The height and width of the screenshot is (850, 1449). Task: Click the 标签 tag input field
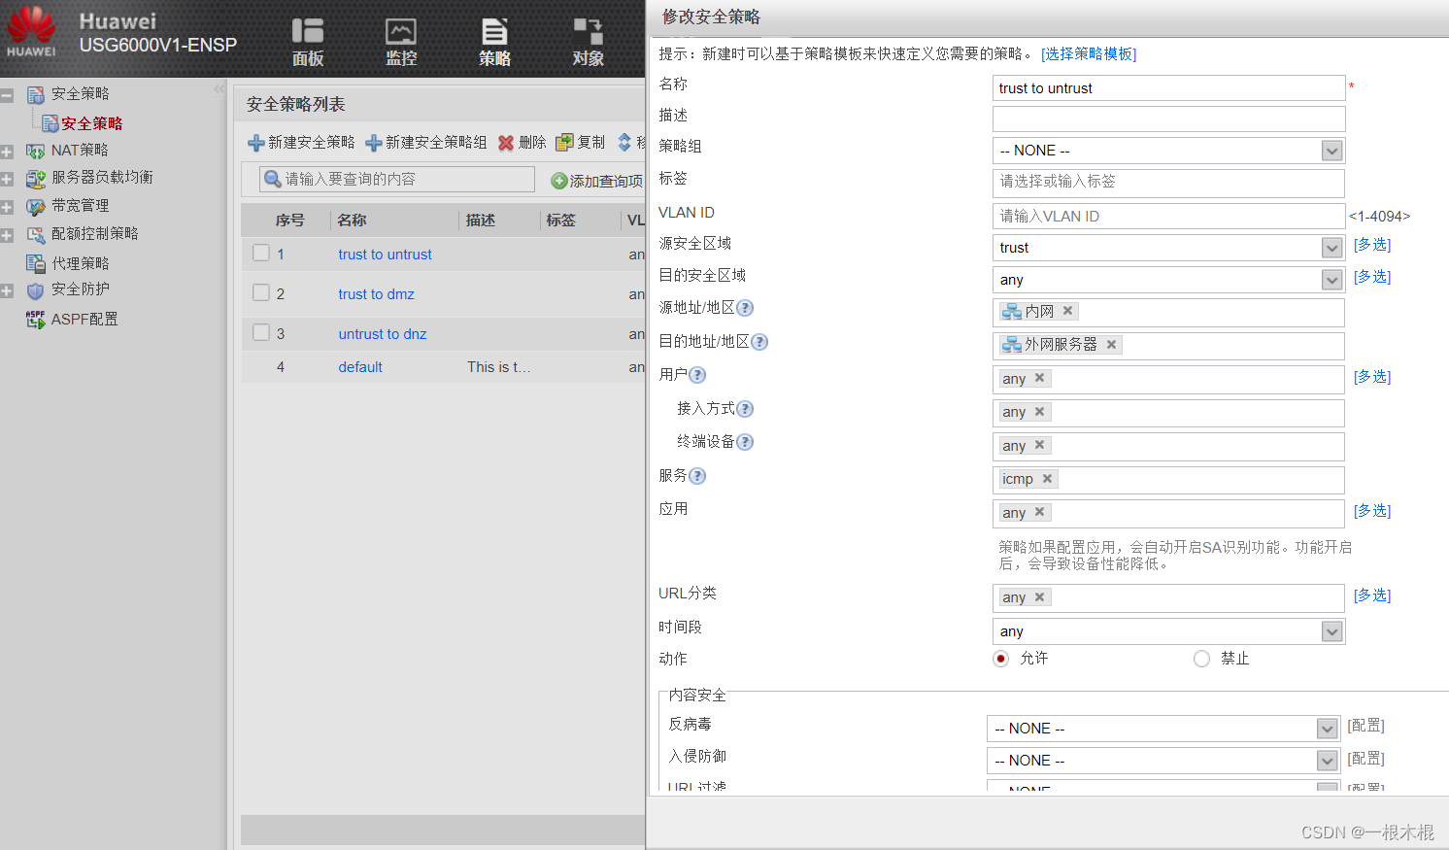click(x=1168, y=182)
